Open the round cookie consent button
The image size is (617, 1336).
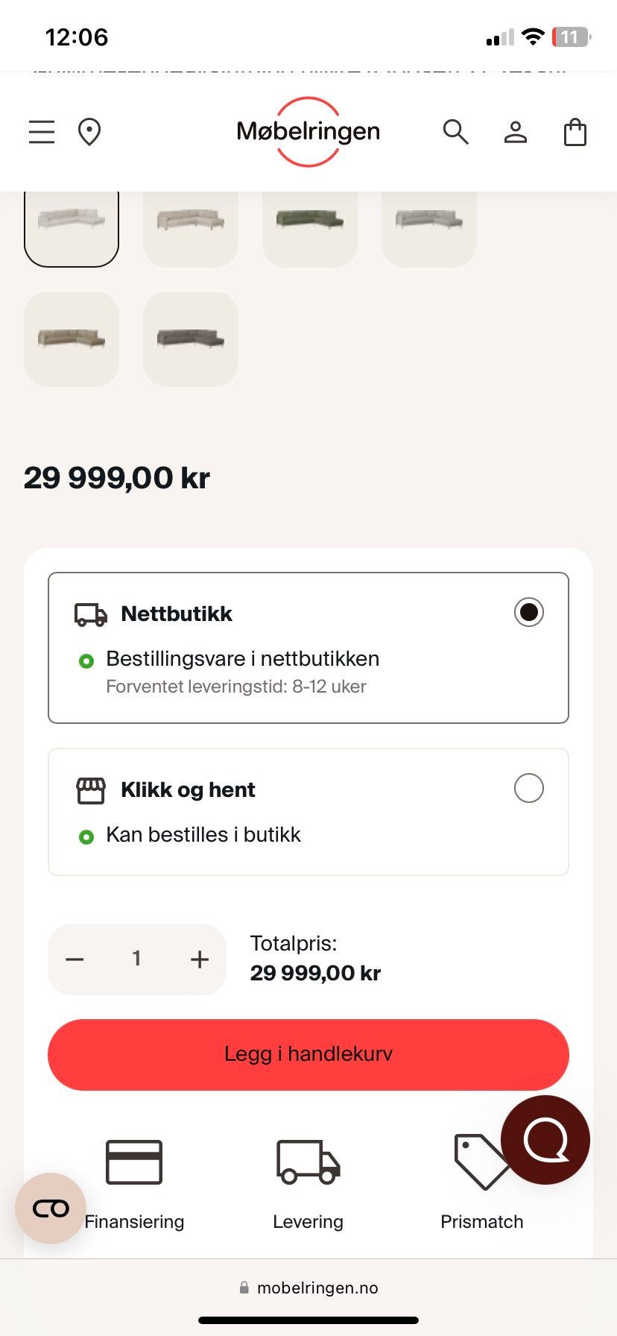(51, 1209)
